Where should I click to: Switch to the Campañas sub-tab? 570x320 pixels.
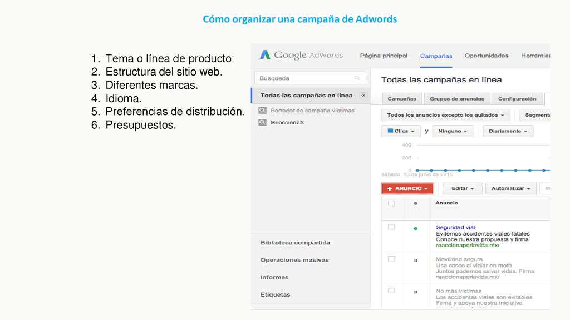[402, 99]
